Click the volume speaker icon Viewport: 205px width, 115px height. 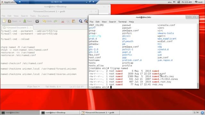click(174, 2)
